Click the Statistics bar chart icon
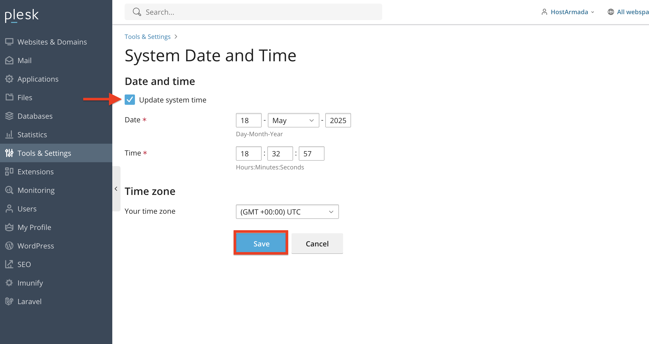Viewport: 649px width, 344px height. (x=9, y=134)
